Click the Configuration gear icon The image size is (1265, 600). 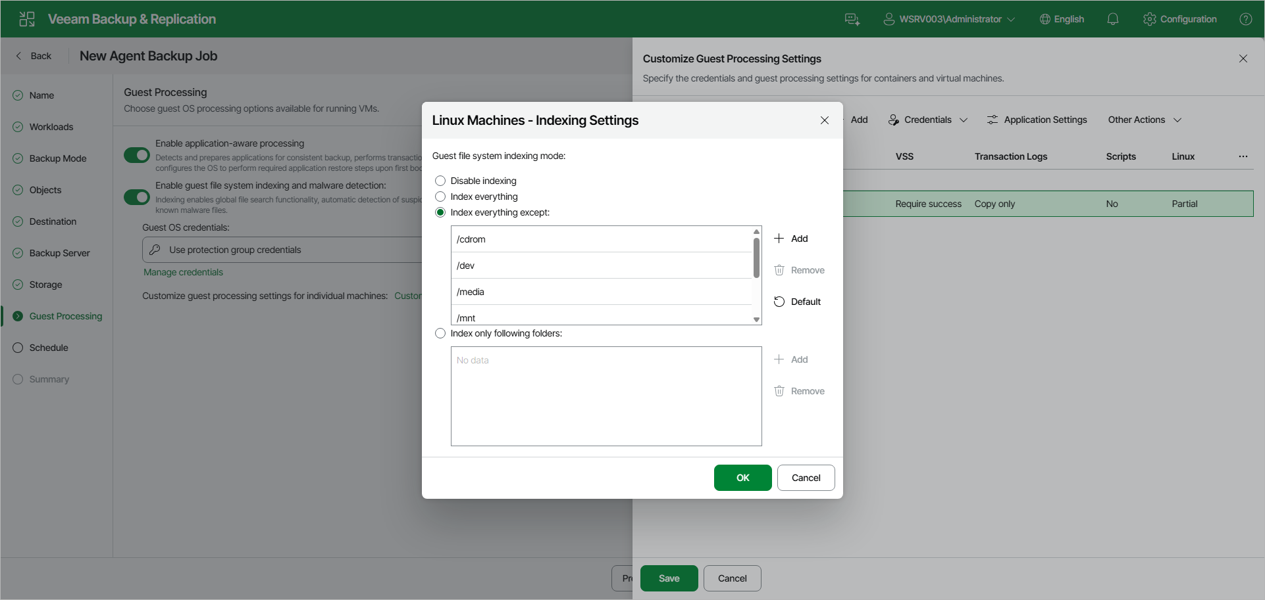coord(1149,19)
